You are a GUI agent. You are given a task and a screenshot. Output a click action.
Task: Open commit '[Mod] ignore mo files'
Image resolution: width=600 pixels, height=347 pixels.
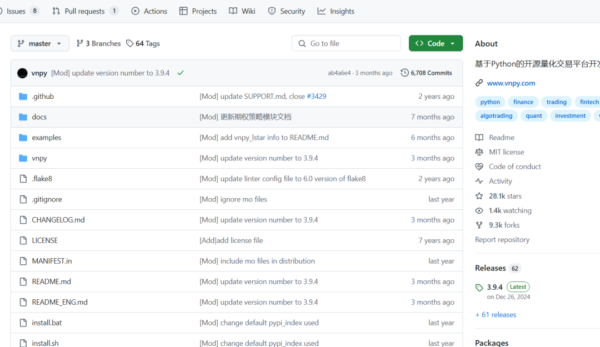point(233,199)
